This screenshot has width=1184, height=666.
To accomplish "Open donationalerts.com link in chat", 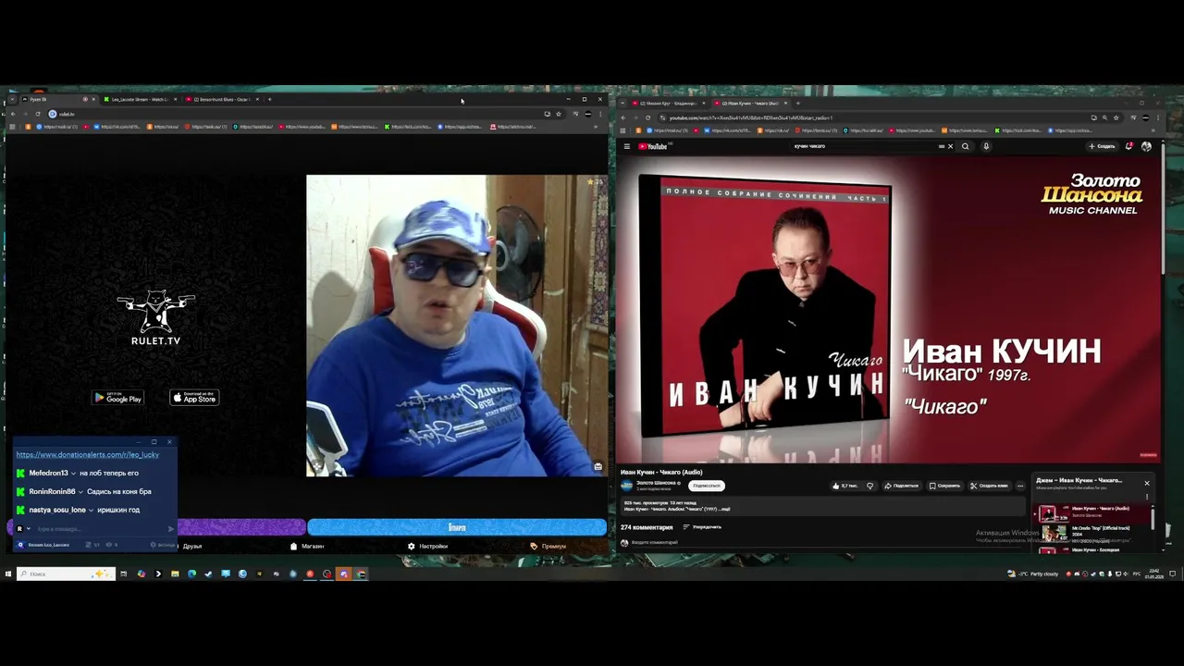I will pyautogui.click(x=87, y=455).
